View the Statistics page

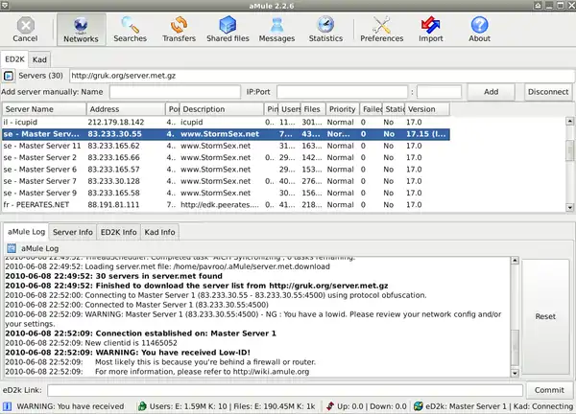click(x=325, y=28)
